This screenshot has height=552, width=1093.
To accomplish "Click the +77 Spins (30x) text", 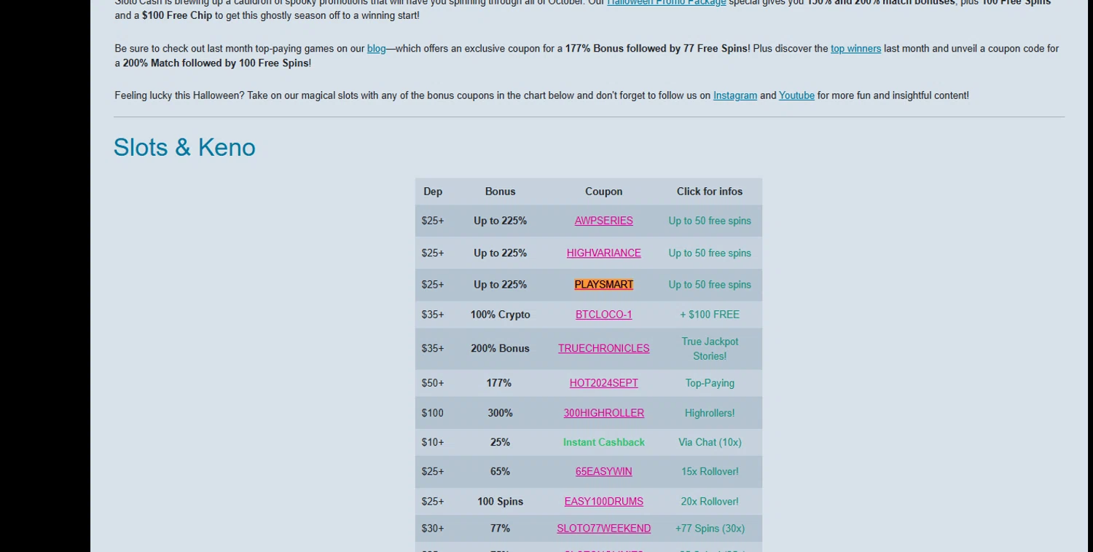I will point(710,528).
